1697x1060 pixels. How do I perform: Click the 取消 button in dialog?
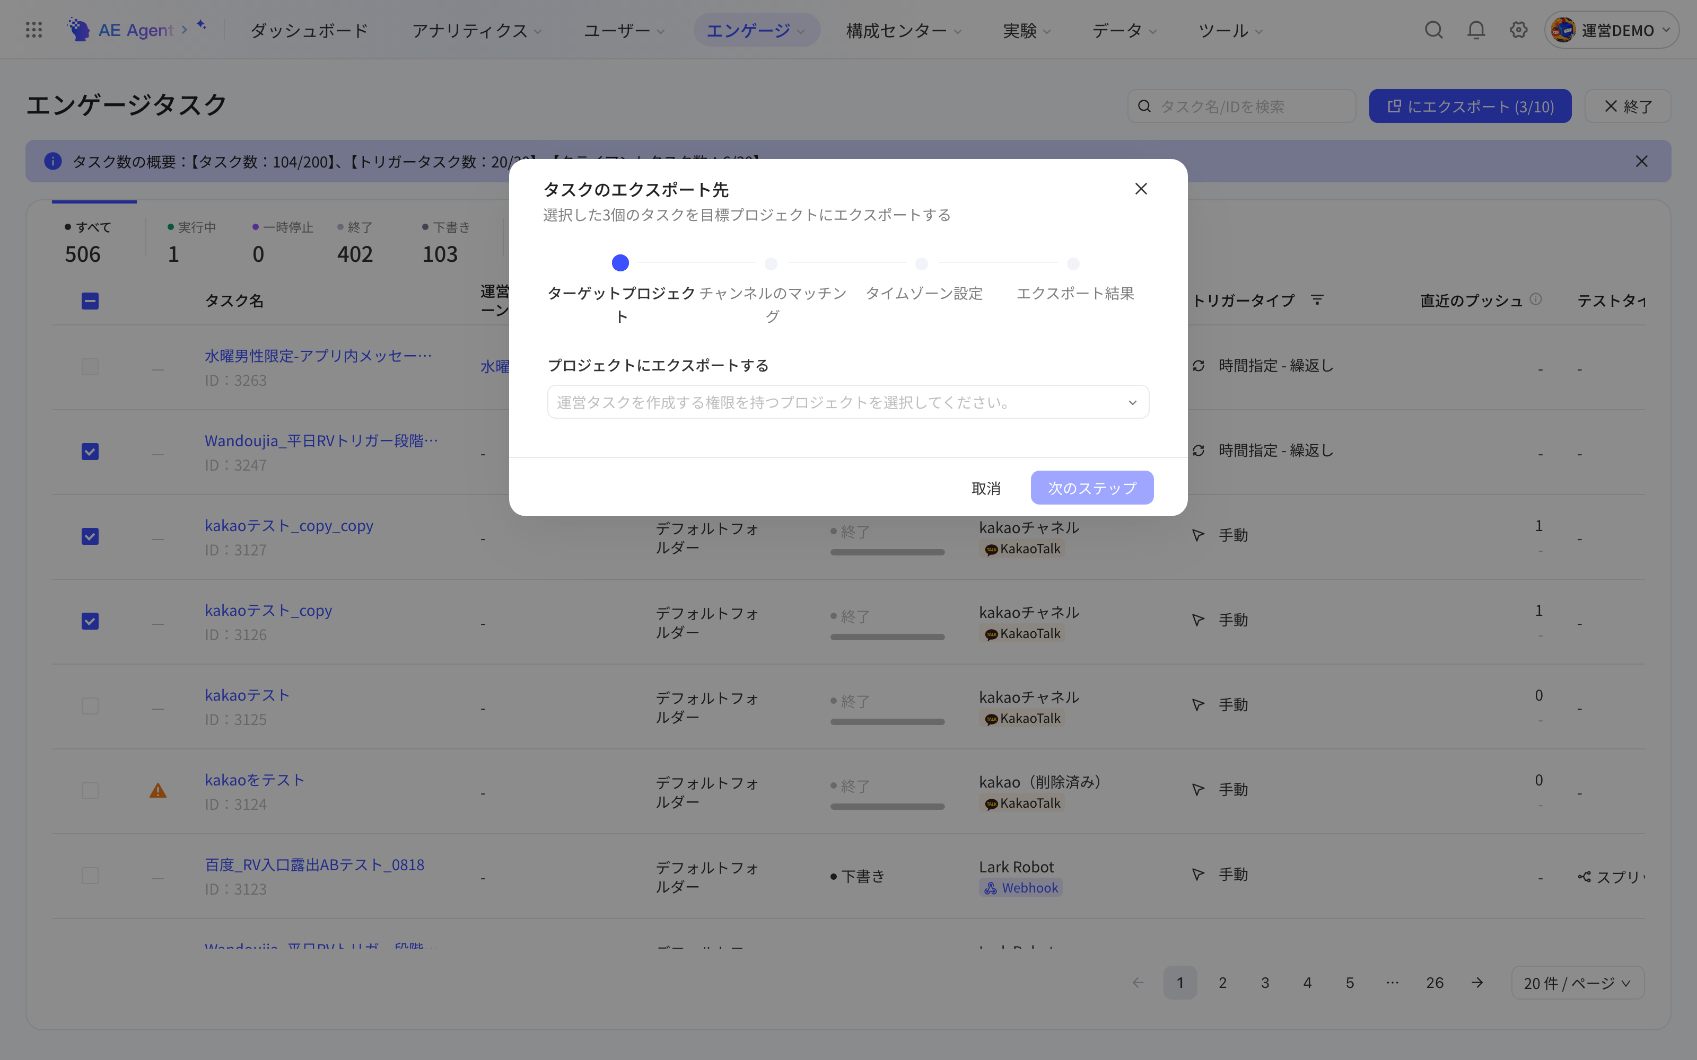tap(986, 488)
